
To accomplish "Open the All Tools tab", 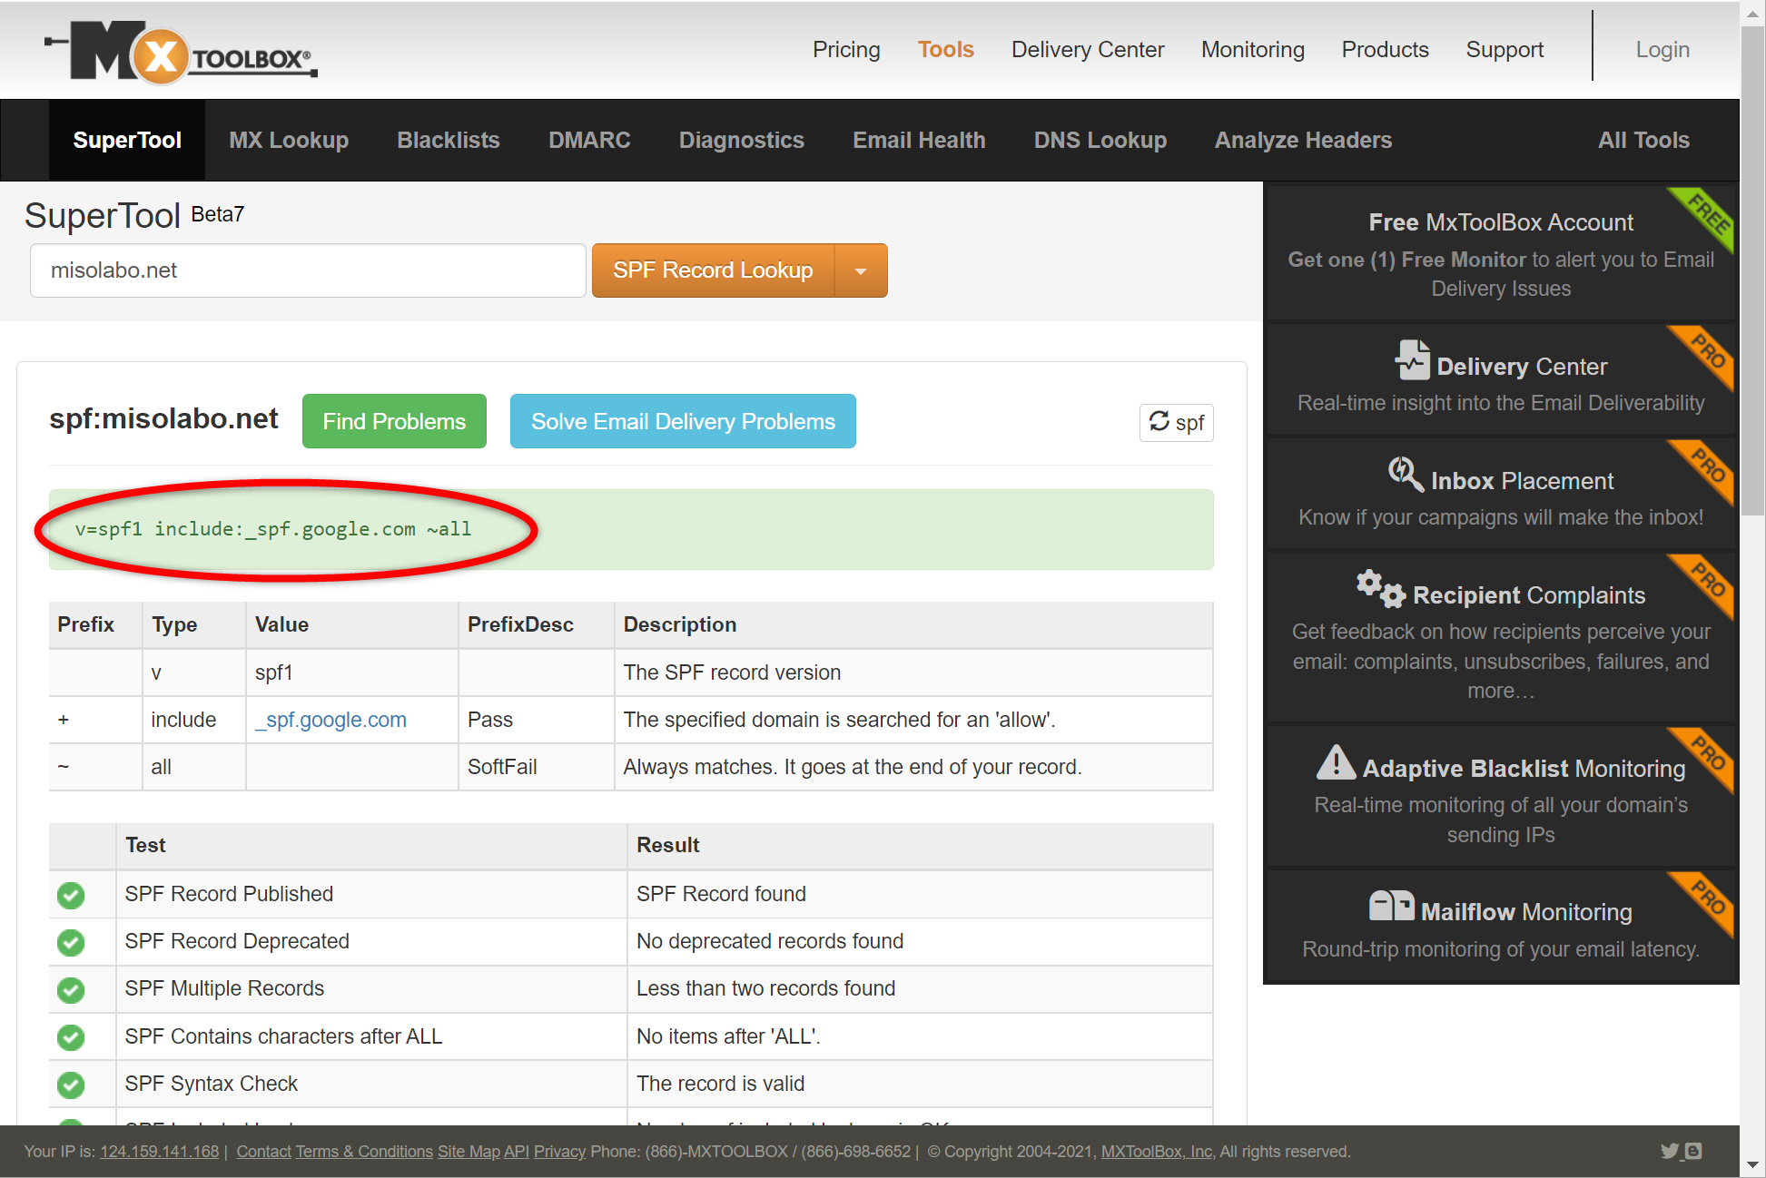I will point(1643,140).
